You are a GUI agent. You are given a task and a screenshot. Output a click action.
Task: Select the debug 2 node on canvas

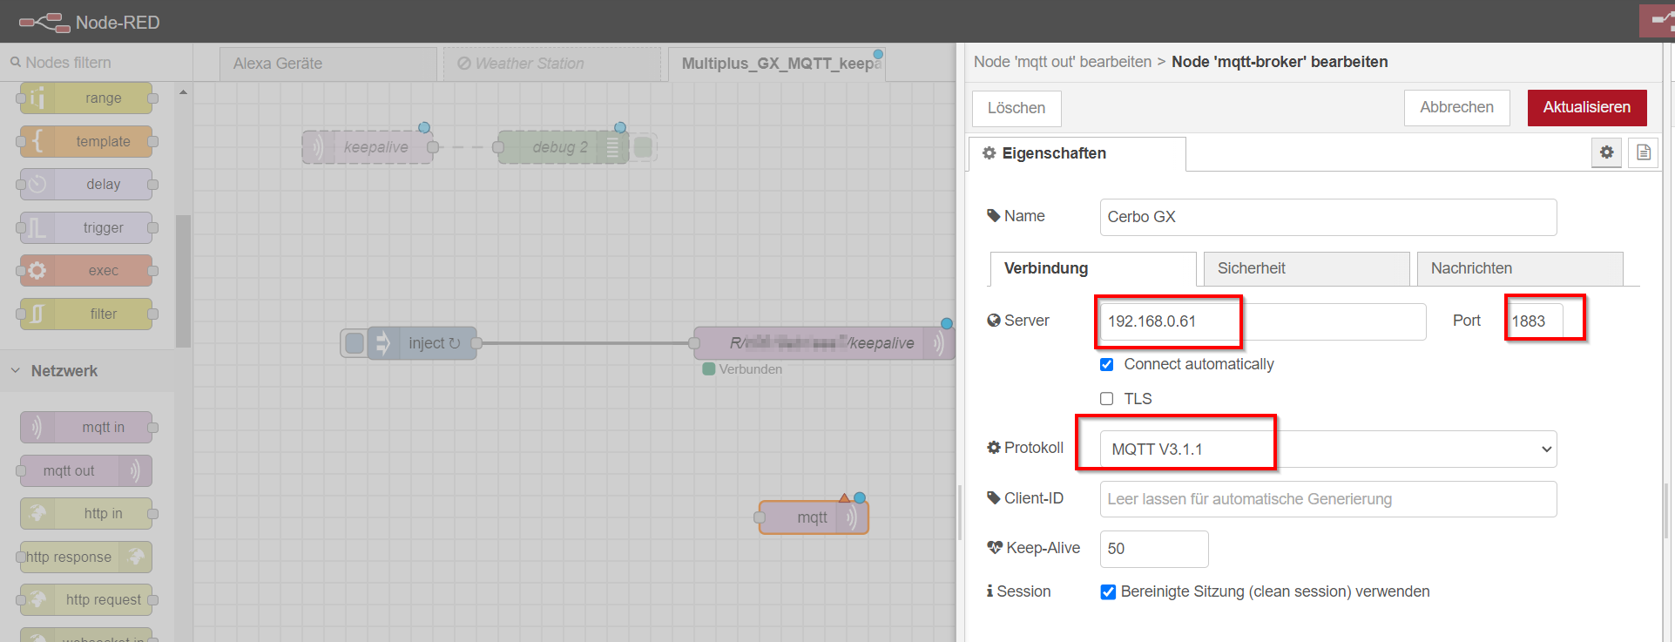(x=563, y=147)
